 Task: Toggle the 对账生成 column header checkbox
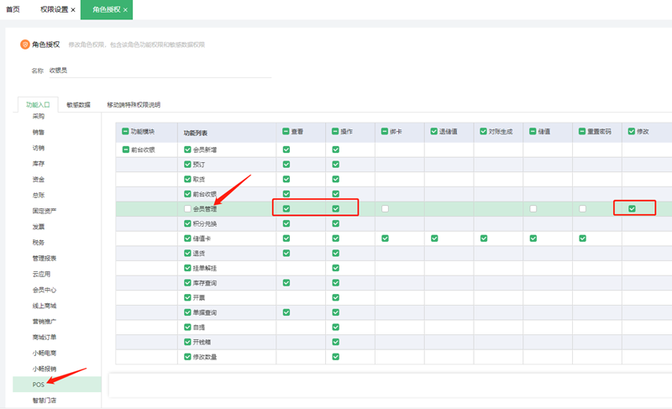click(x=484, y=131)
